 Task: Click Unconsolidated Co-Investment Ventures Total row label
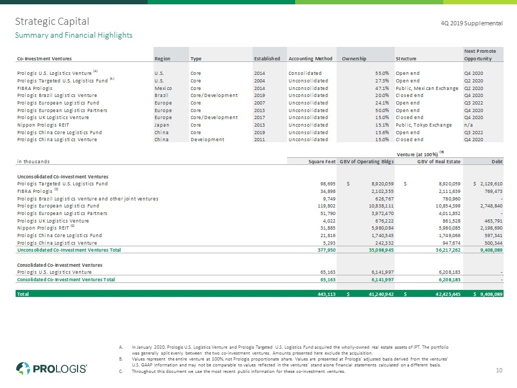tap(69, 250)
